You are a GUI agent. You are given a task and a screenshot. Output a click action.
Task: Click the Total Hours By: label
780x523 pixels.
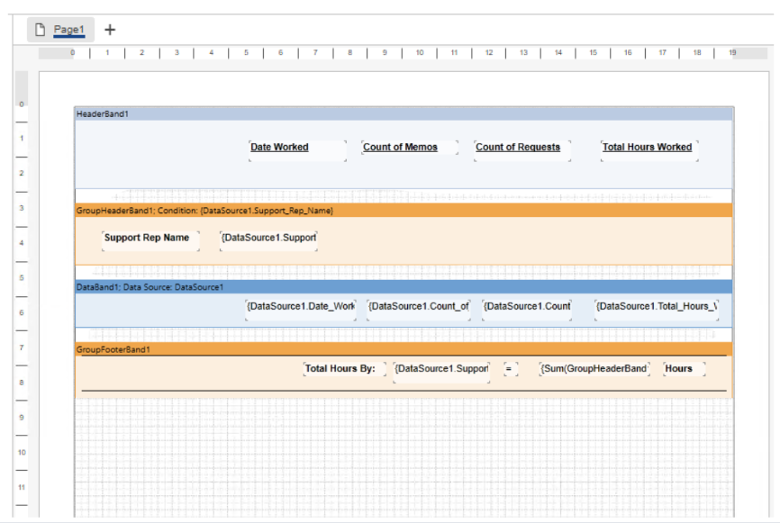tap(340, 369)
